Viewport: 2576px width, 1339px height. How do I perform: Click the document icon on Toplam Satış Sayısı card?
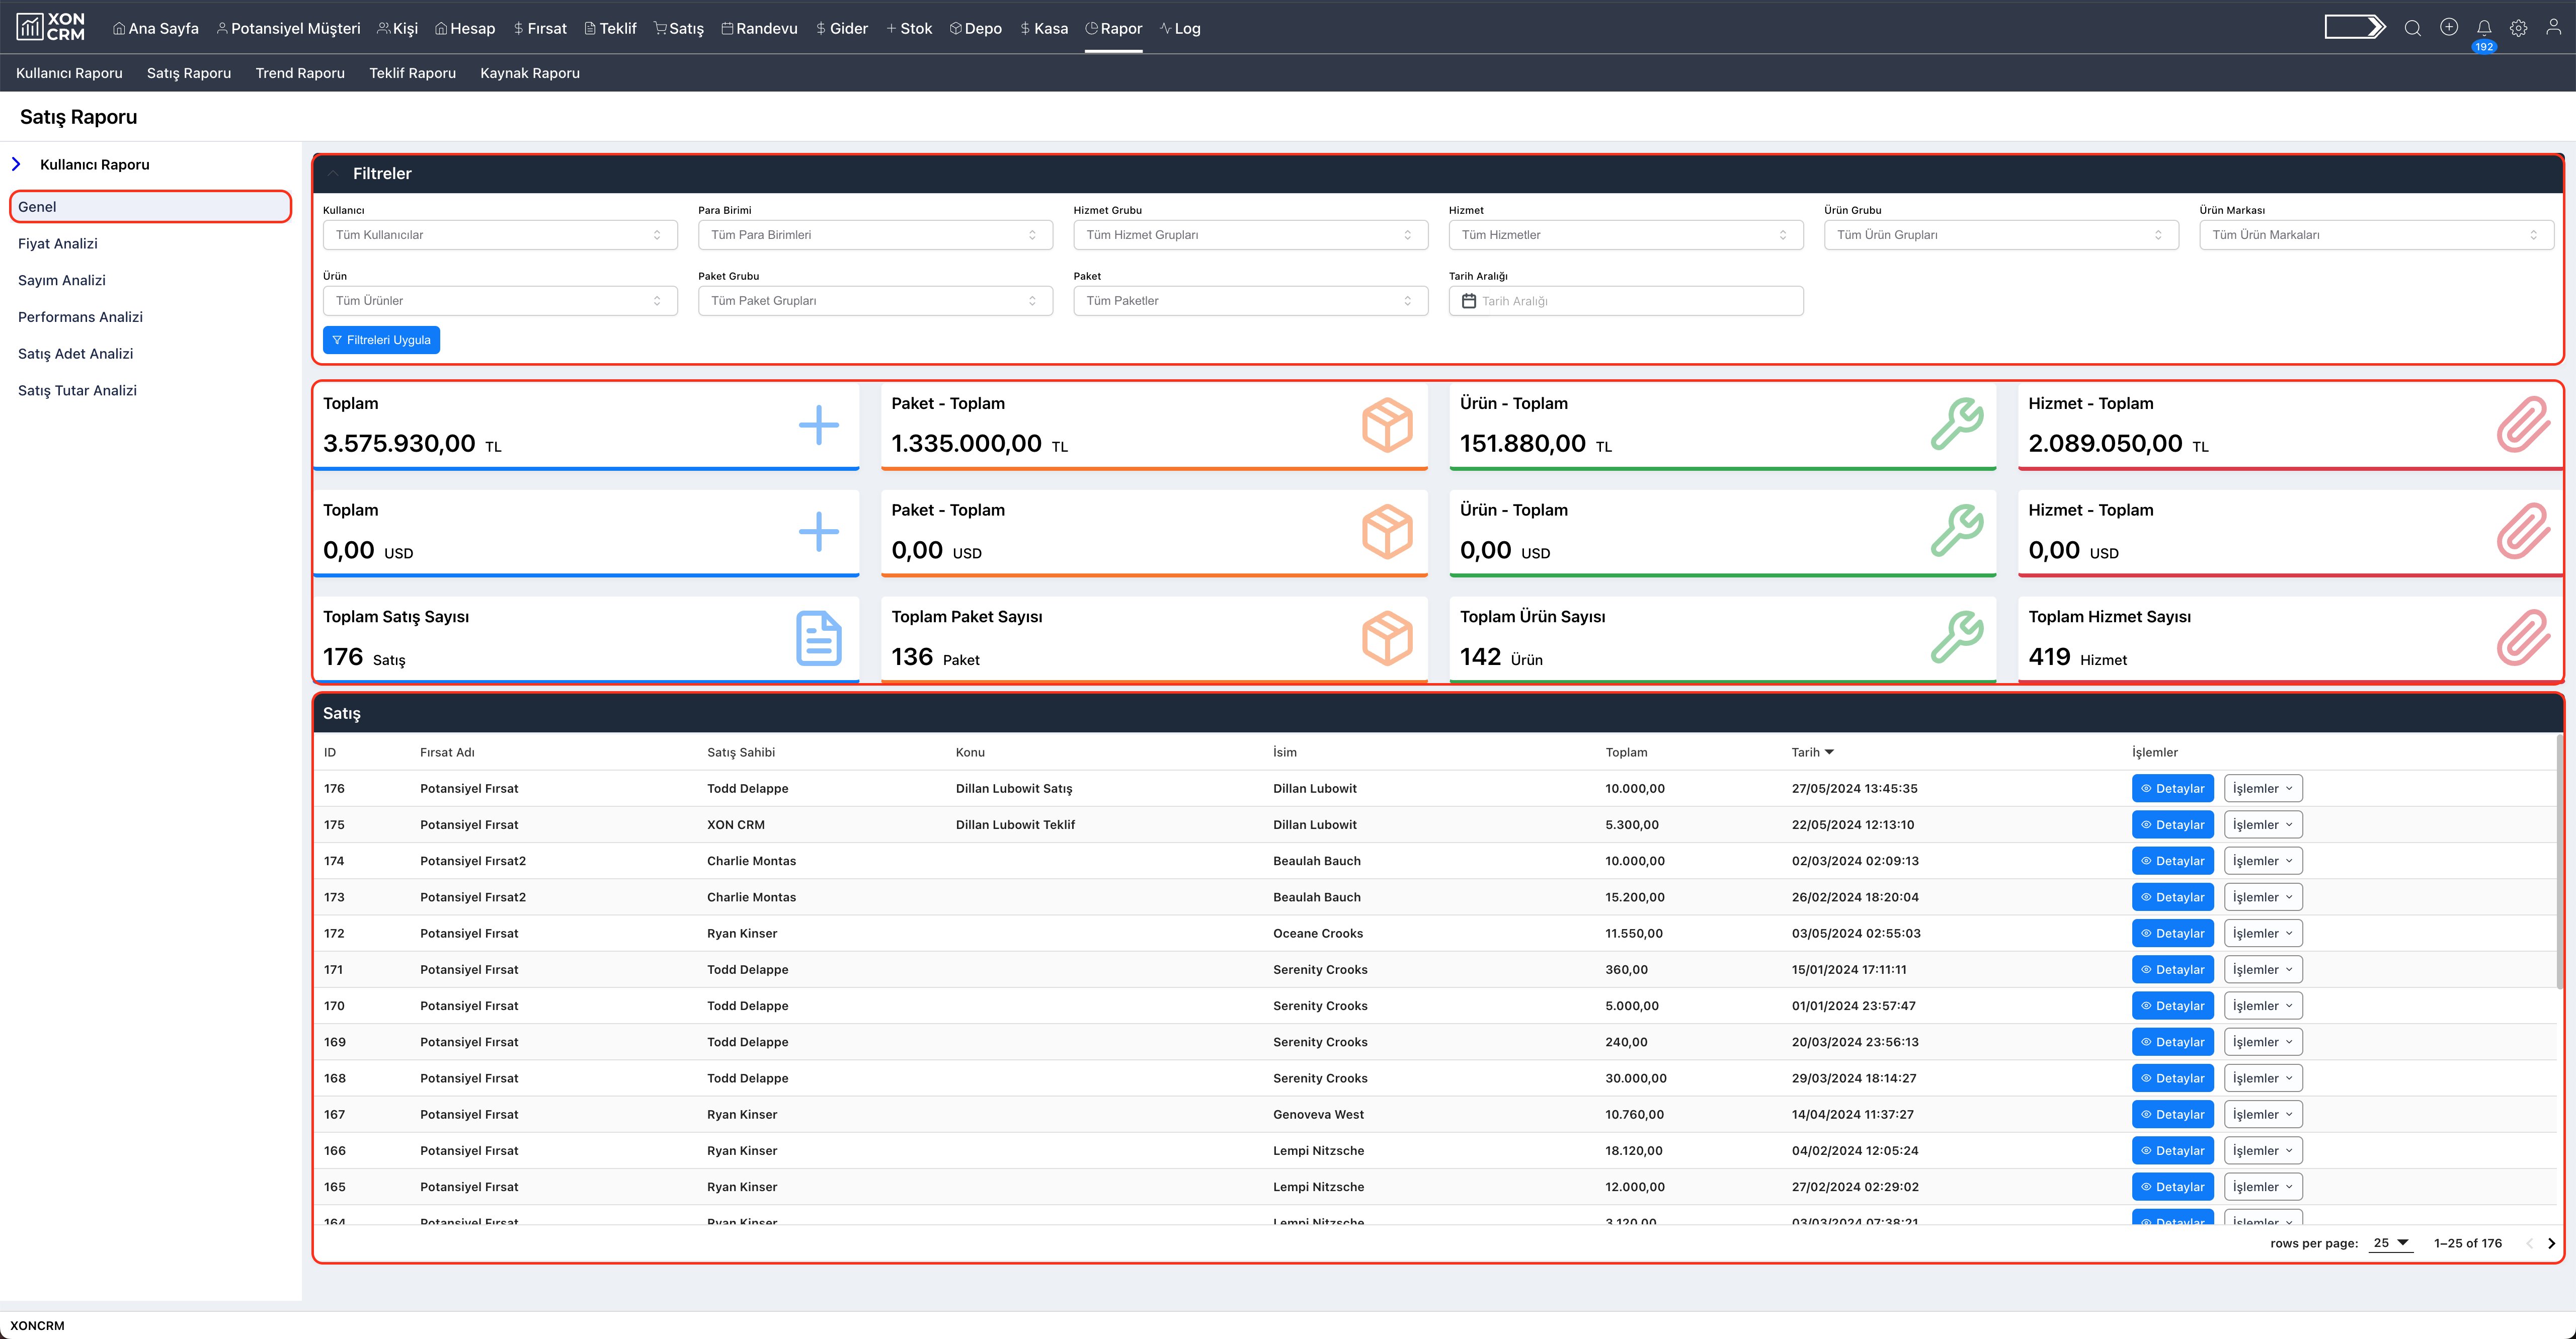coord(819,638)
